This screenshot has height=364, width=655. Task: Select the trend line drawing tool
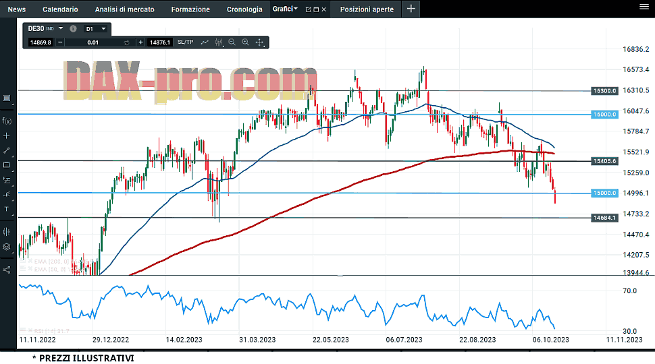coord(7,150)
